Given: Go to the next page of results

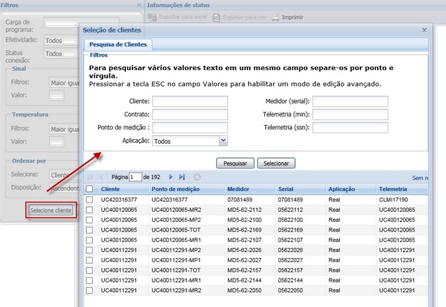Looking at the screenshot, I should point(170,177).
